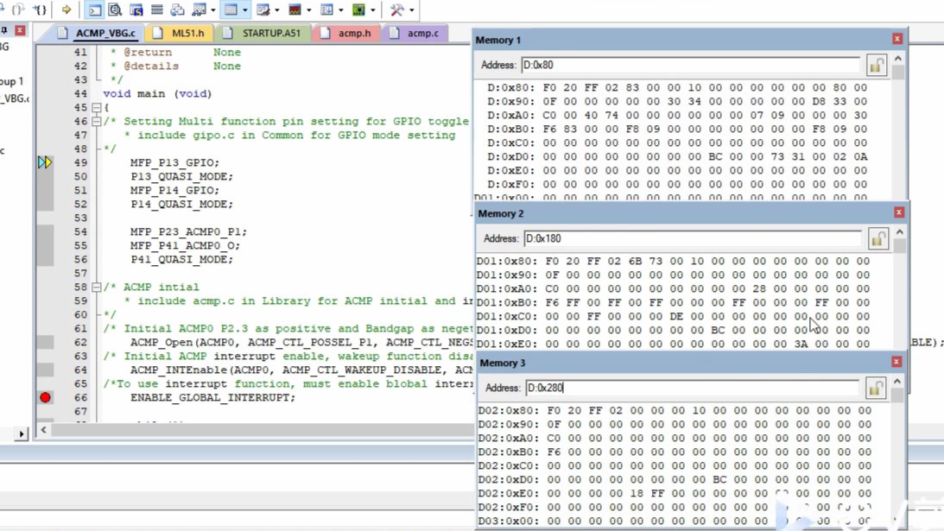Close the Memory 3 window
The height and width of the screenshot is (531, 944).
pyautogui.click(x=896, y=363)
